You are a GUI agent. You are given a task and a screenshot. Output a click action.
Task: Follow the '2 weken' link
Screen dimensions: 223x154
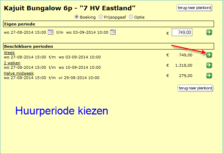12,63
